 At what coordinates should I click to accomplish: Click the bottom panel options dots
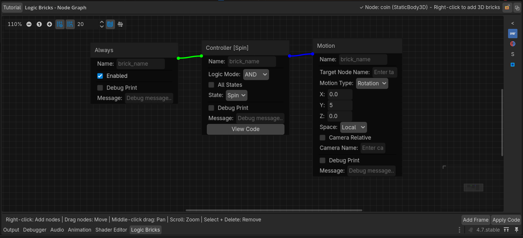[459, 230]
